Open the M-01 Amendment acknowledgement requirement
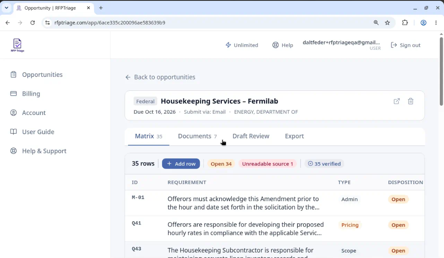This screenshot has width=444, height=258. click(x=244, y=203)
